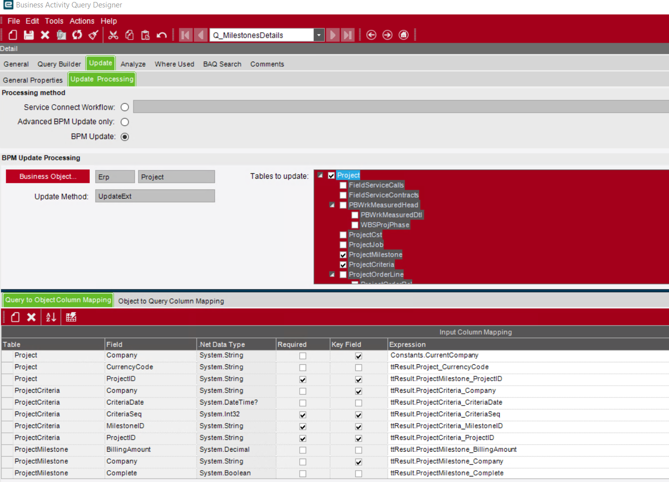Refresh the query using the refresh icon
This screenshot has height=482, width=669.
coord(77,35)
